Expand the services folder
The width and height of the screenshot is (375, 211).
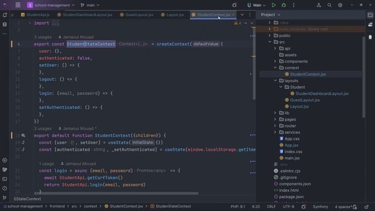pyautogui.click(x=275, y=132)
